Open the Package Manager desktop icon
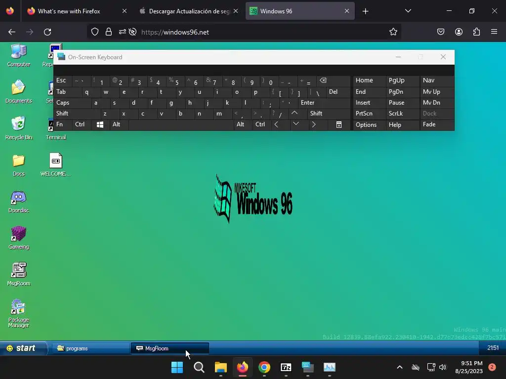Screen dimensions: 506x379 pyautogui.click(x=19, y=313)
